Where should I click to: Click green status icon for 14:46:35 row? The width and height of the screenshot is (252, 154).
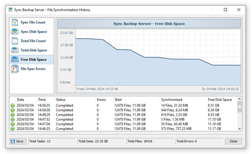(x=13, y=129)
